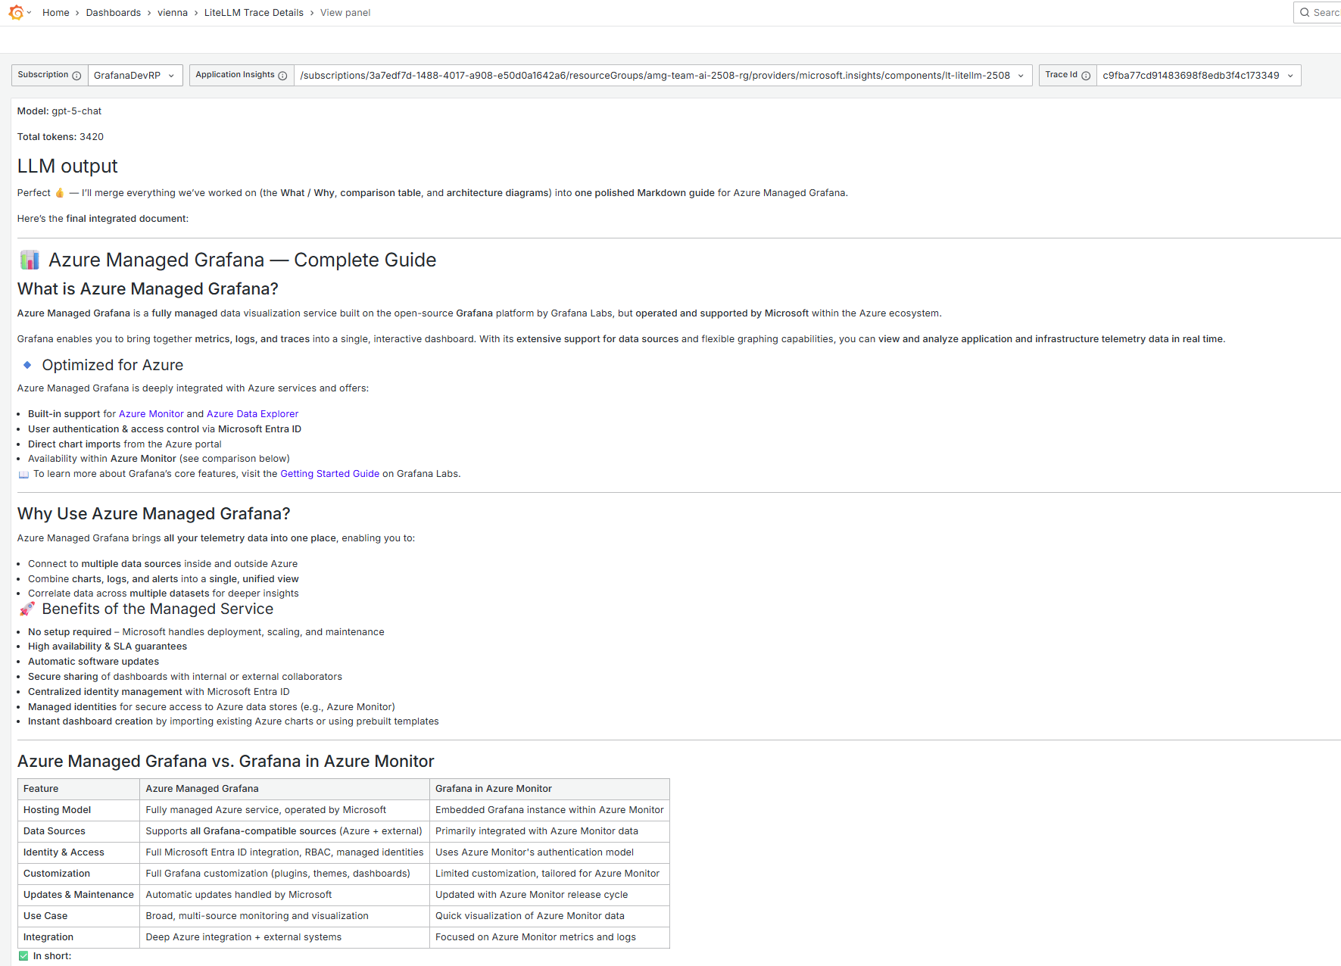
Task: Click the 'Azure Managed Grafana vs. Grafana in Azure Monitor' heading
Action: click(226, 762)
